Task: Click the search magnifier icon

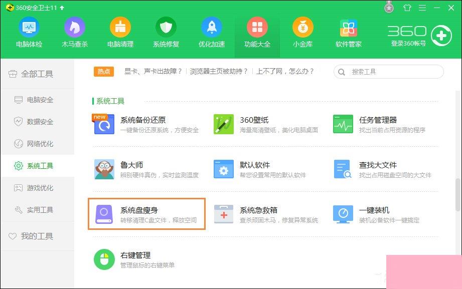Action: (x=342, y=72)
